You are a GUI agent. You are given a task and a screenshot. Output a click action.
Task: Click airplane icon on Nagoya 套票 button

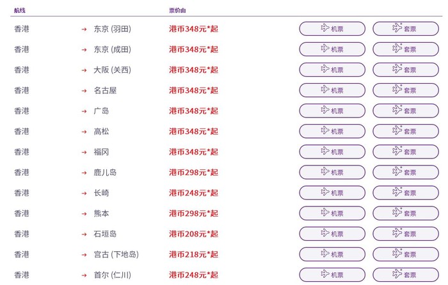point(398,89)
